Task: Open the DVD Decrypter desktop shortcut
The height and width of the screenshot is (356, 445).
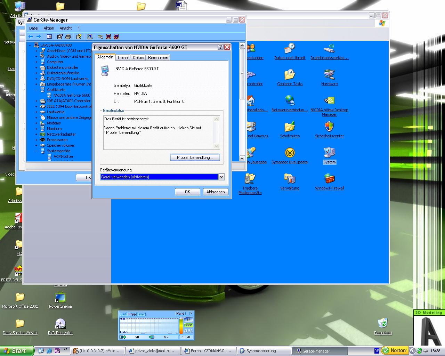Action: [60, 326]
